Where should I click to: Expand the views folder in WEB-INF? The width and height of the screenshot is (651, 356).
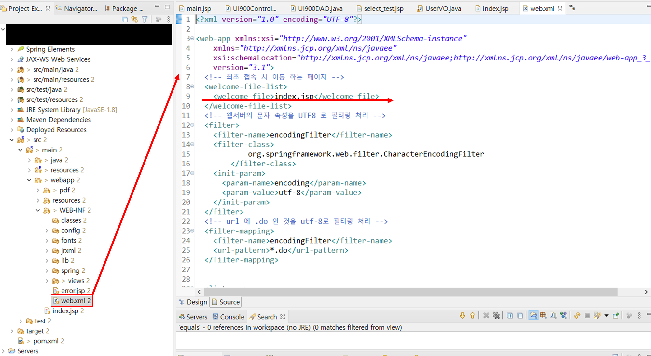tap(47, 281)
